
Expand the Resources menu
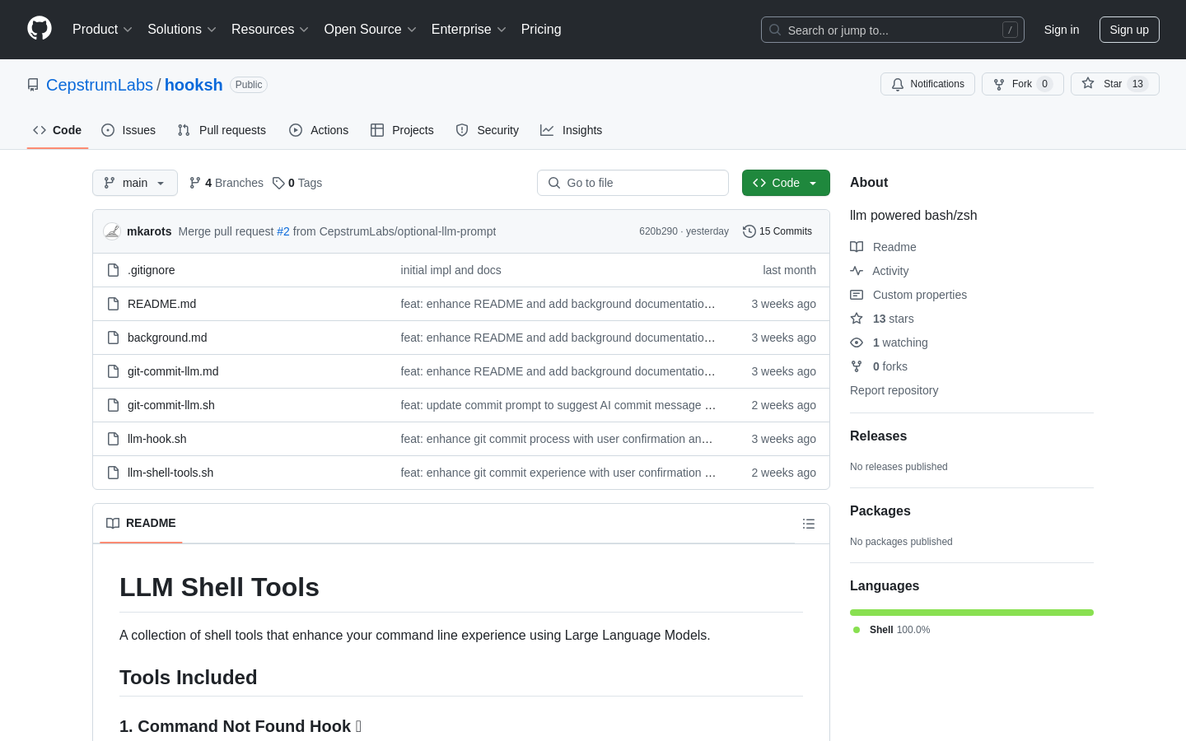(x=270, y=30)
